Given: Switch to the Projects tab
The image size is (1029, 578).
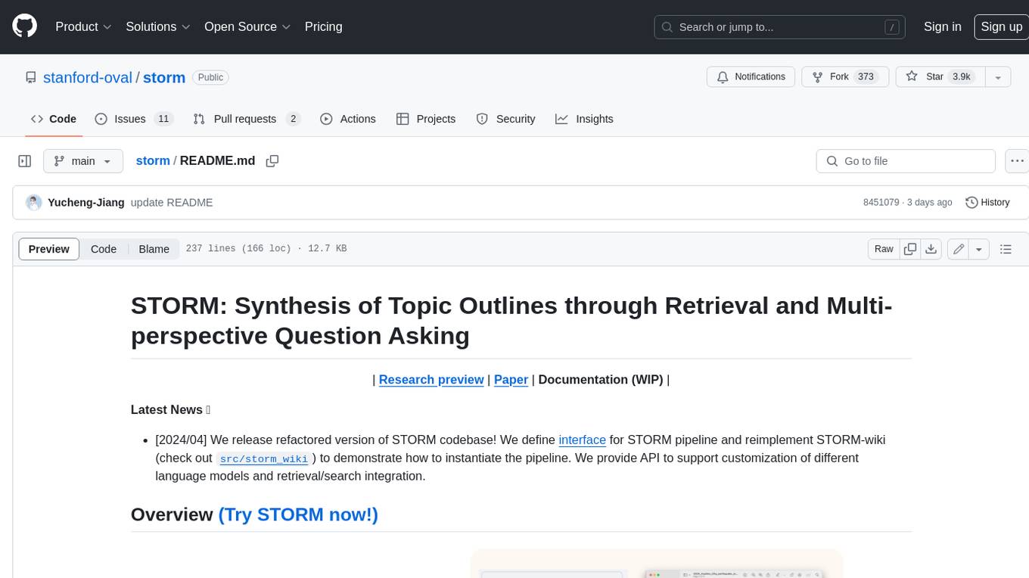Looking at the screenshot, I should (426, 119).
